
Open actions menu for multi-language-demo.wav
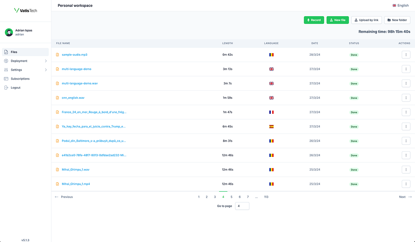(406, 83)
